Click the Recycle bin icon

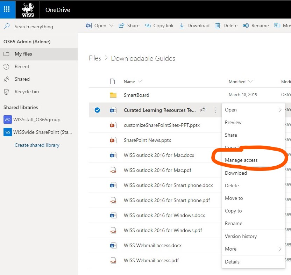pos(6,92)
